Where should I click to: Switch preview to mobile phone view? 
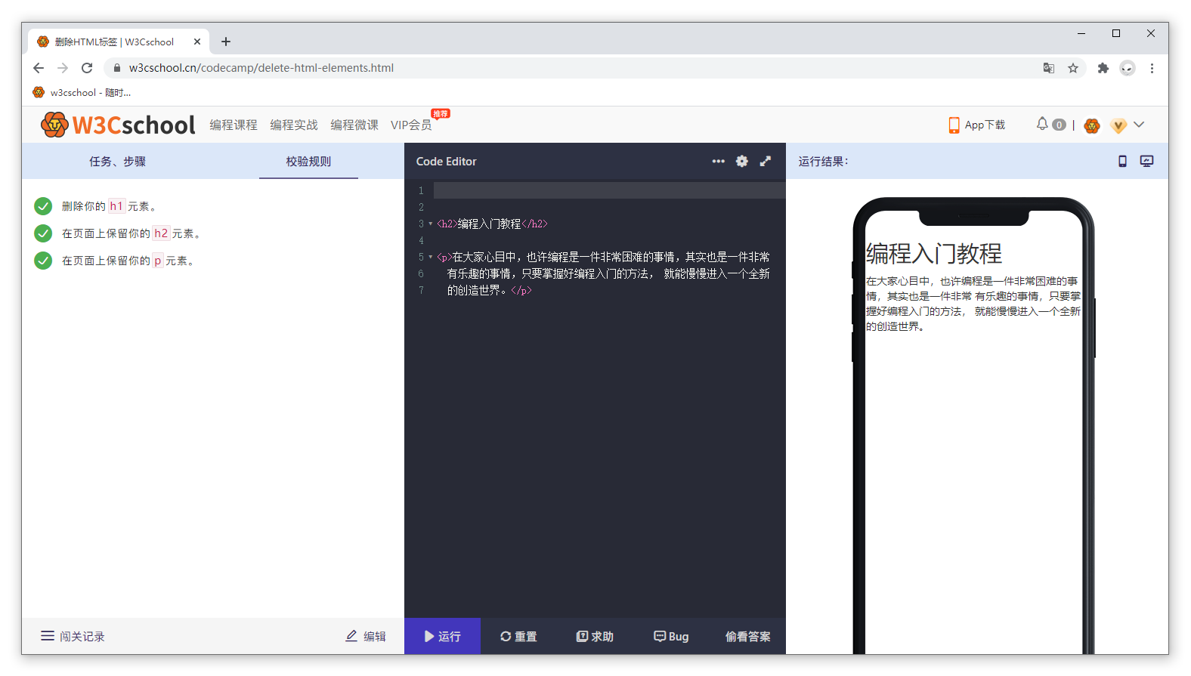pyautogui.click(x=1122, y=161)
